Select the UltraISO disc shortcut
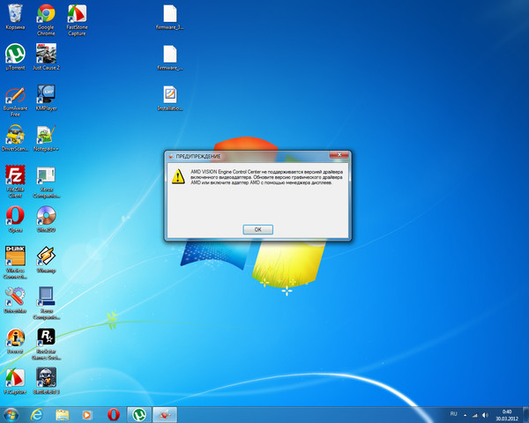Image resolution: width=529 pixels, height=423 pixels. [x=46, y=219]
